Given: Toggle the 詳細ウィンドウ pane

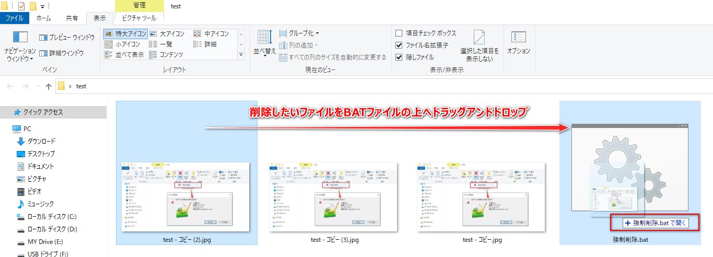Looking at the screenshot, I should [x=62, y=53].
